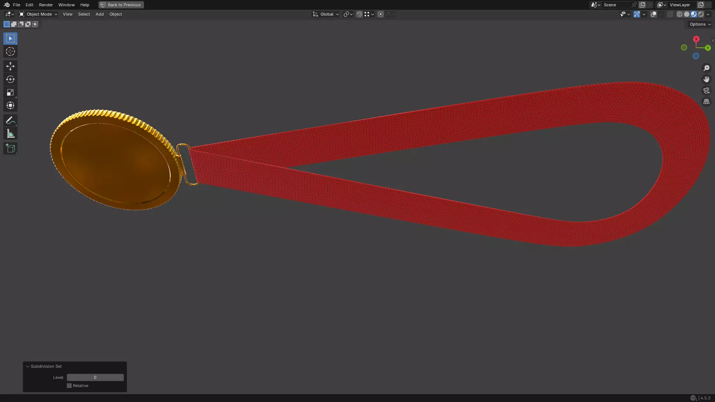
Task: Select the Measure tool
Action: 10,134
